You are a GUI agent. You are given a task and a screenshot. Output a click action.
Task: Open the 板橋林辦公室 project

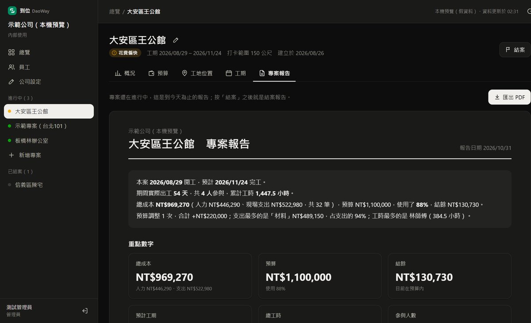click(49, 141)
